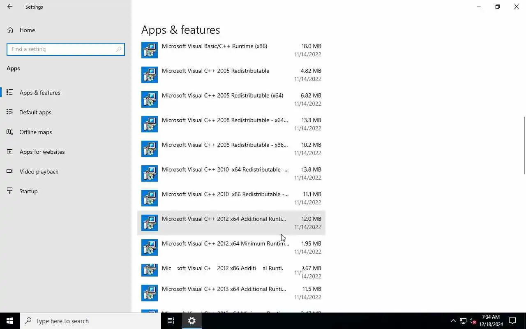The image size is (526, 329).
Task: Open the Action Center notifications icon
Action: 512,321
